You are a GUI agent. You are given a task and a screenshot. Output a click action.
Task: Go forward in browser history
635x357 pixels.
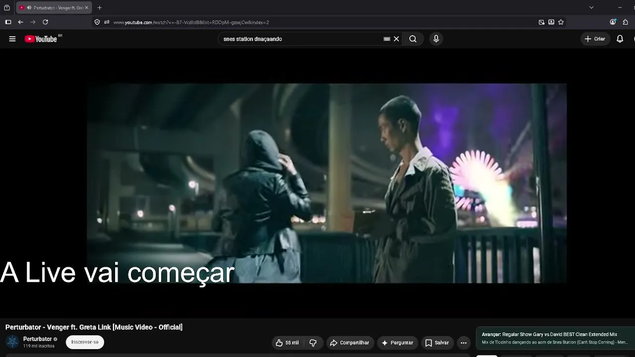pyautogui.click(x=33, y=22)
